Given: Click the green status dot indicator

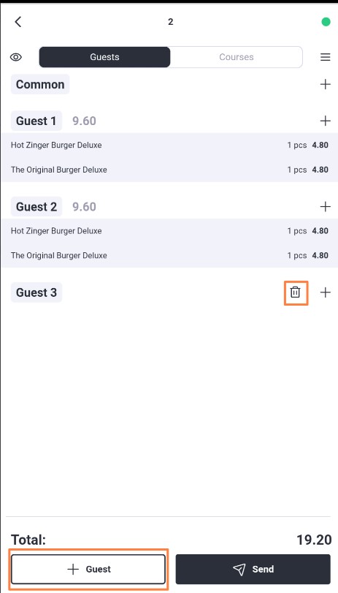Looking at the screenshot, I should pos(326,22).
